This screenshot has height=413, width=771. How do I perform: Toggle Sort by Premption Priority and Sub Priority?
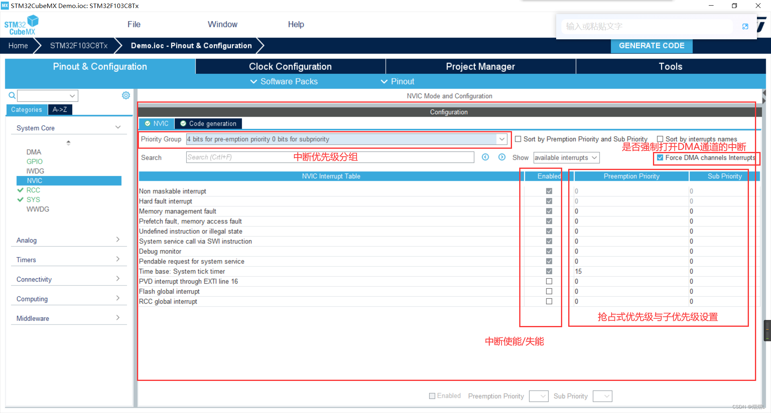518,139
